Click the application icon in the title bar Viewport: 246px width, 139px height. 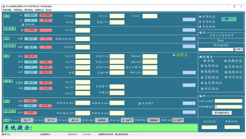4,6
